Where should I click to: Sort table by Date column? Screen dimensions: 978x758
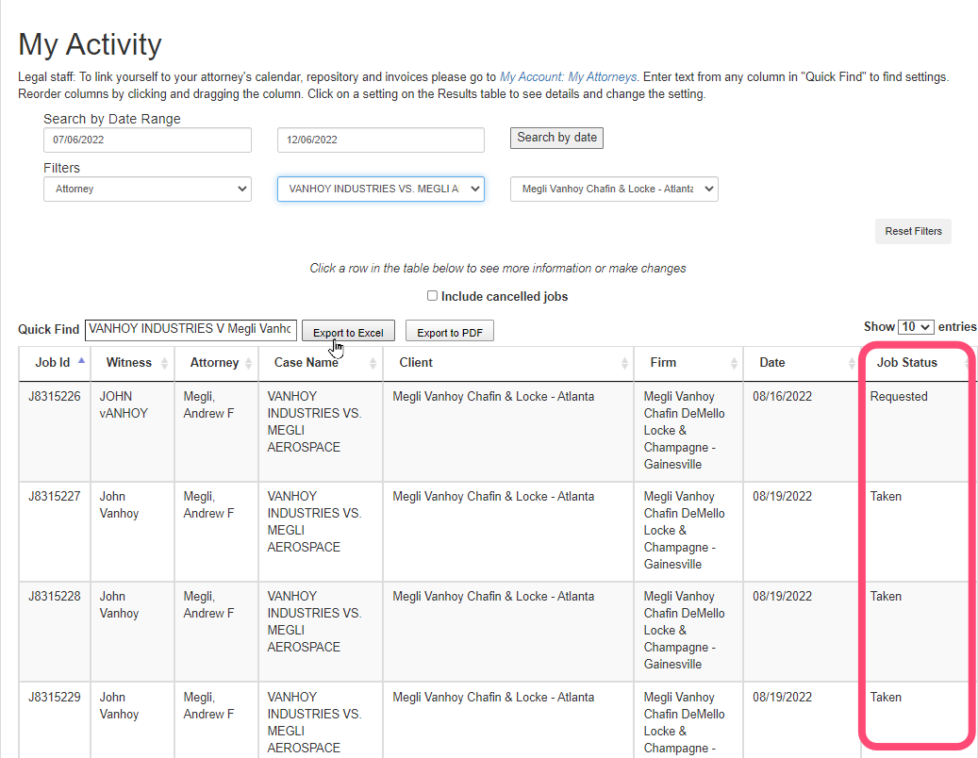802,363
